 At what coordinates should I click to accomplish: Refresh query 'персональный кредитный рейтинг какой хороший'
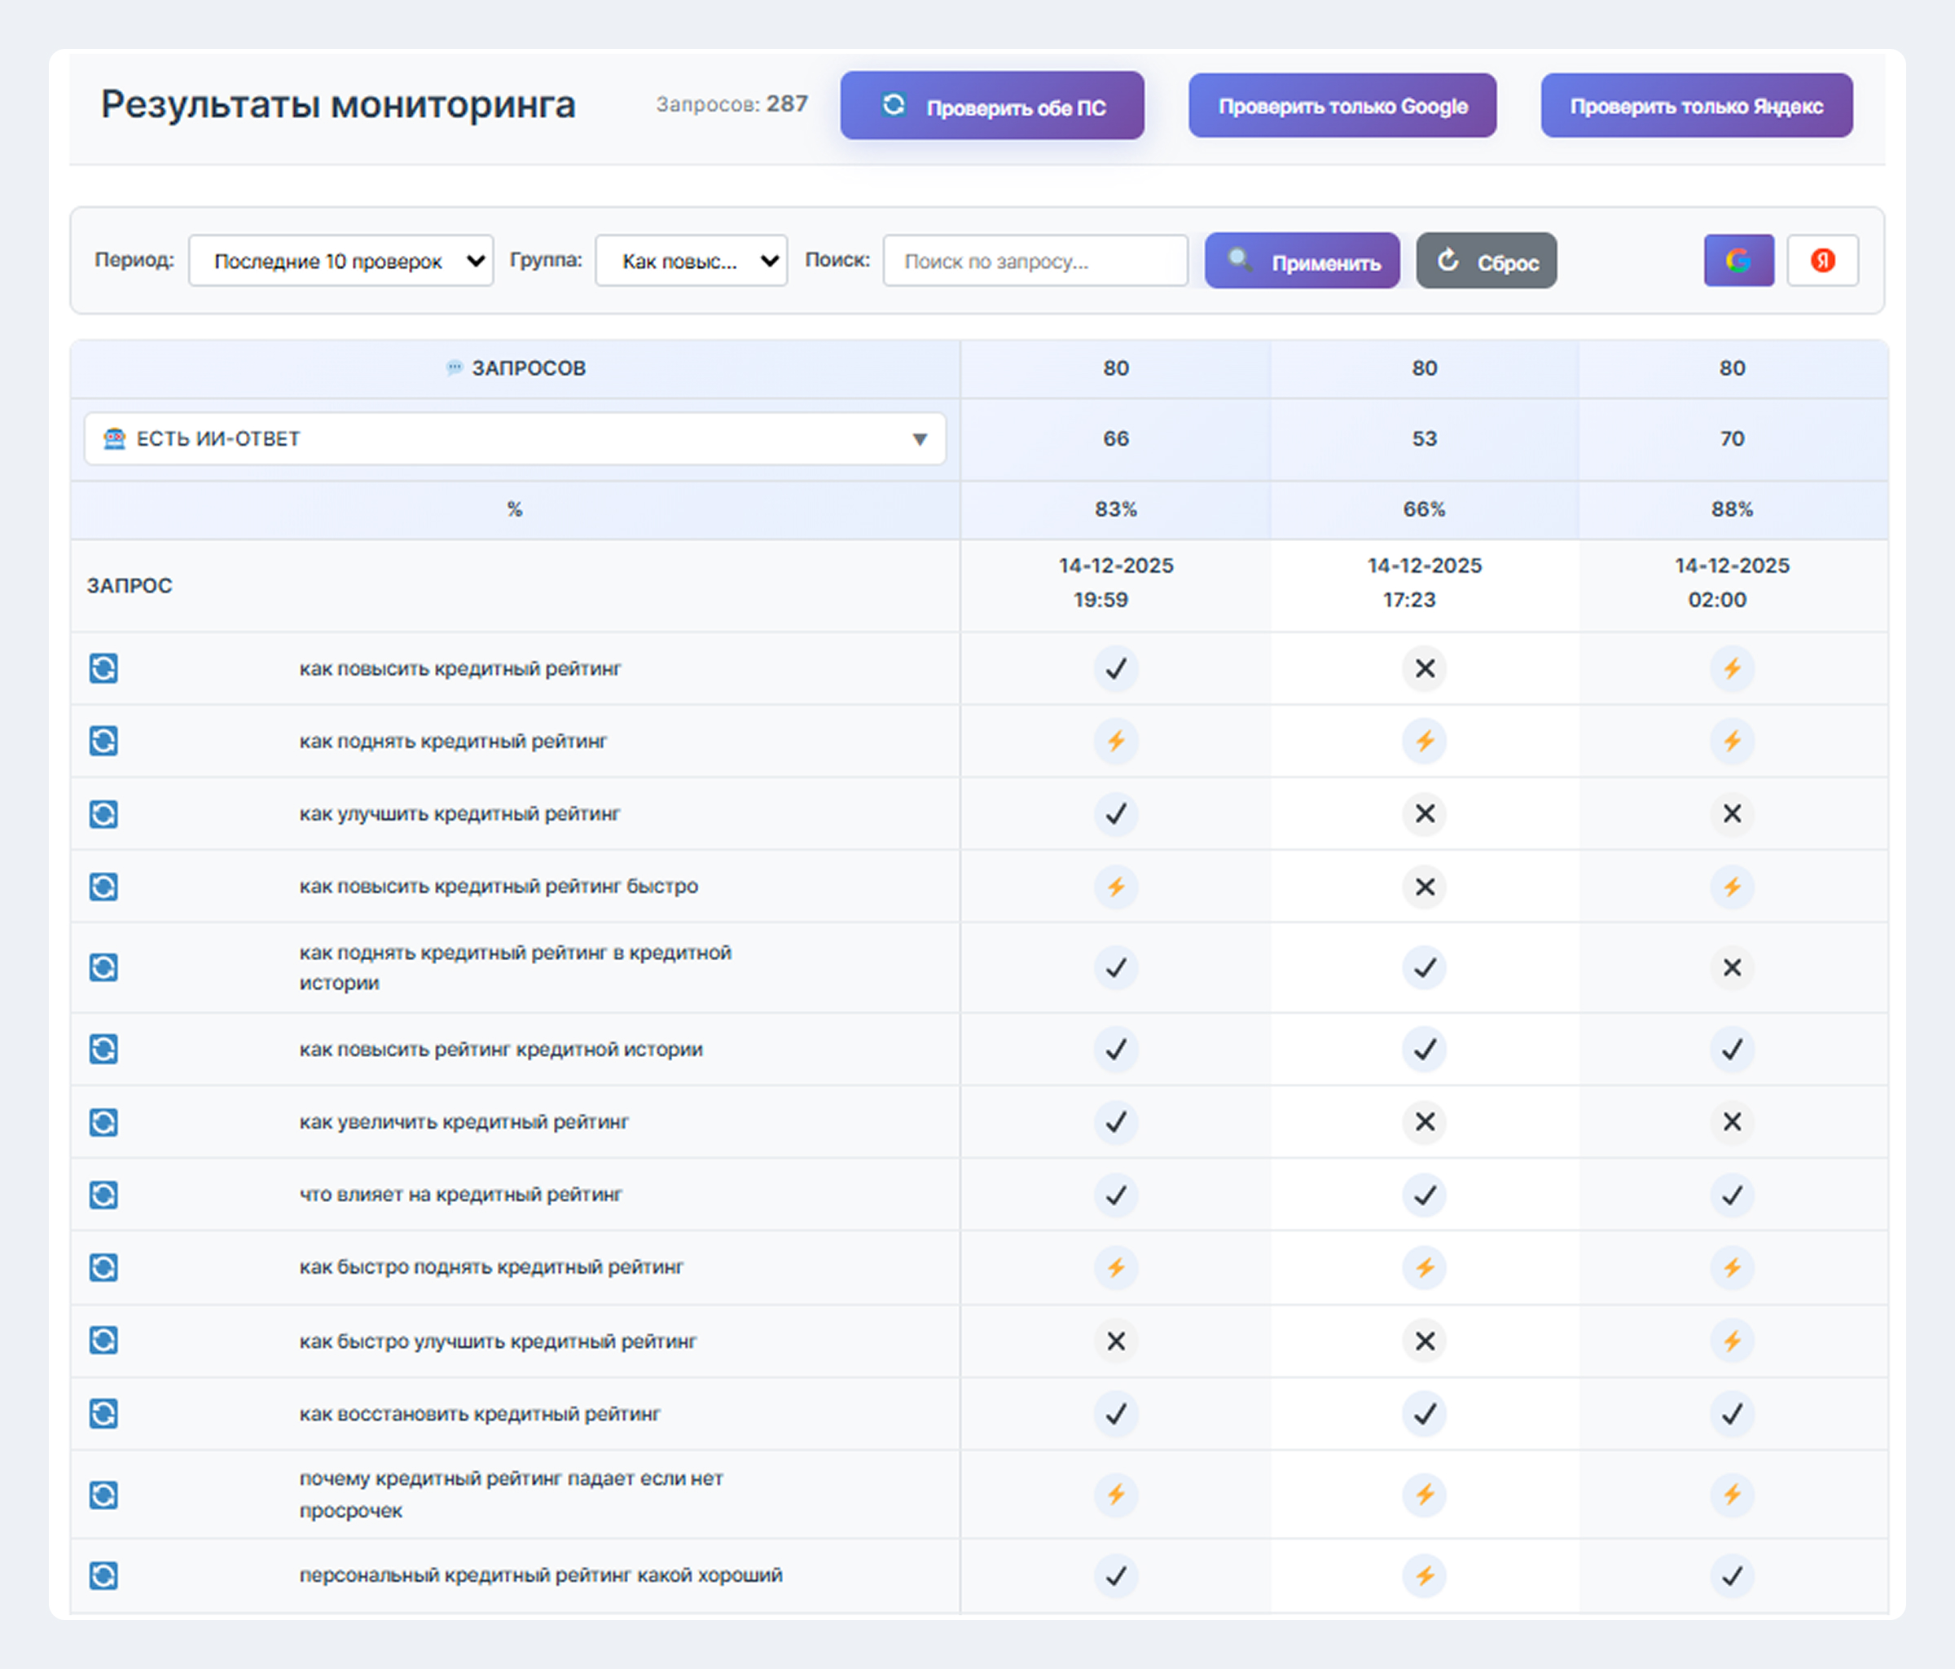click(103, 1575)
